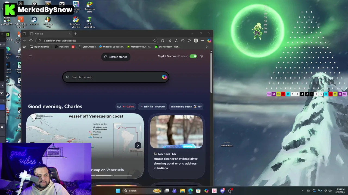Open the Favorites hub icon in Edge
This screenshot has height=195, width=348.
pos(176,41)
